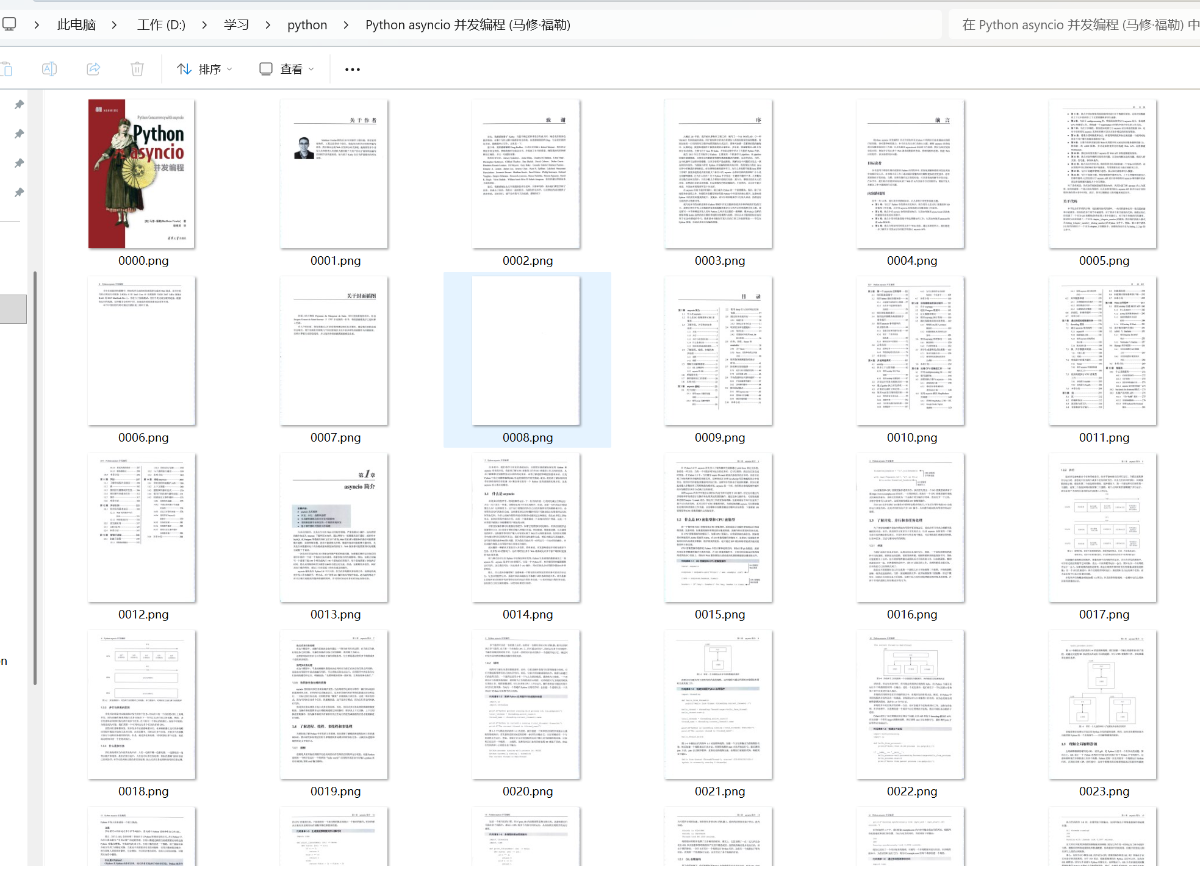This screenshot has height=871, width=1200.
Task: Select the 0015.png thumbnail
Action: click(718, 528)
